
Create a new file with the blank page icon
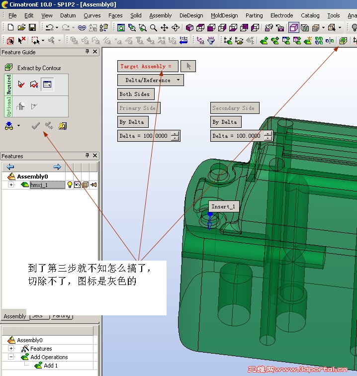pyautogui.click(x=10, y=27)
